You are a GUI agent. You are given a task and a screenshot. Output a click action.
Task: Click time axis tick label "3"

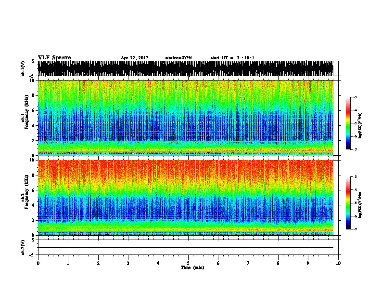pyautogui.click(x=128, y=263)
